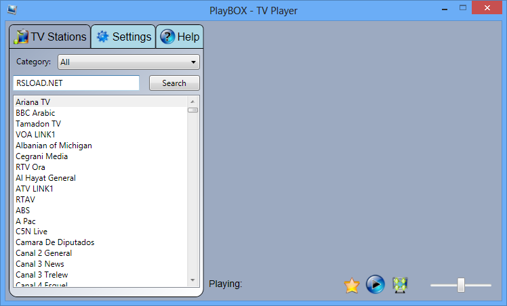Minimize the PlayBOX window

click(445, 8)
